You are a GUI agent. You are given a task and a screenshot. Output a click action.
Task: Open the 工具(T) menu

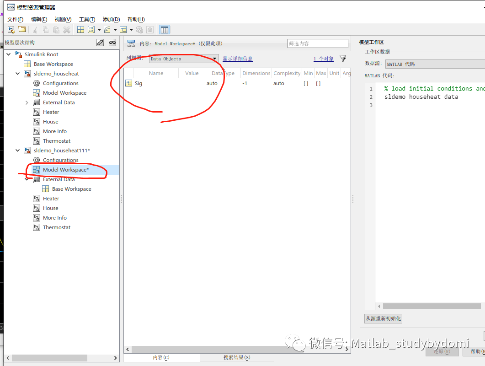[x=87, y=19]
